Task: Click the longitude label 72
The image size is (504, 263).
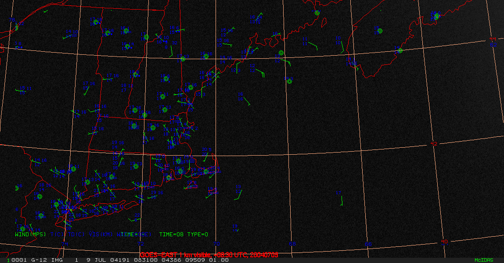Action: 140,244
